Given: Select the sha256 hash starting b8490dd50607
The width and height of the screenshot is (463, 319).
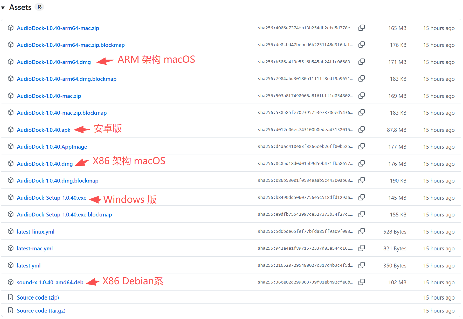Looking at the screenshot, I should 305,198.
